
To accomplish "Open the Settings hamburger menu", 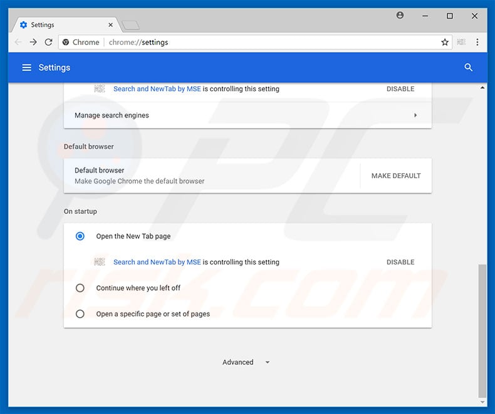I will (x=26, y=68).
